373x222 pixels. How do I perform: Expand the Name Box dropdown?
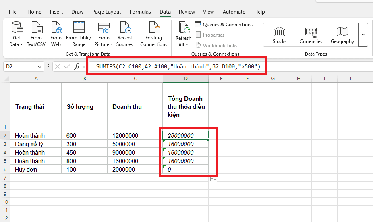coord(39,67)
